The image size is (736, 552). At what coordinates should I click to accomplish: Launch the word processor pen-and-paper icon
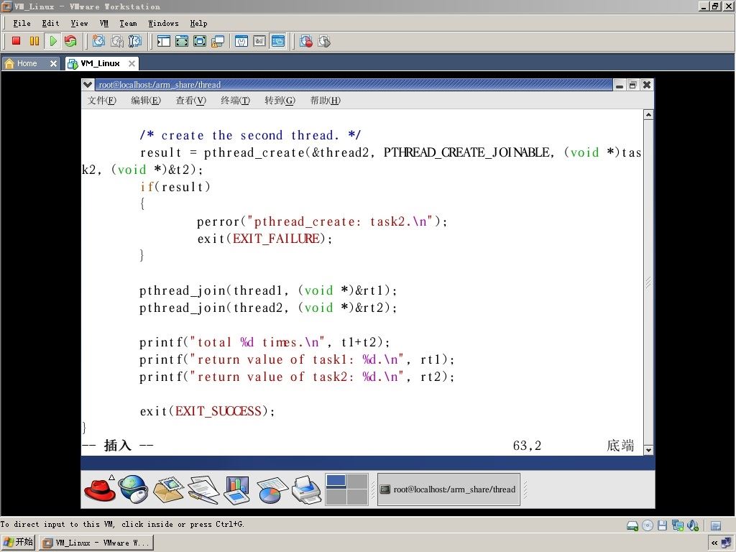pyautogui.click(x=203, y=489)
